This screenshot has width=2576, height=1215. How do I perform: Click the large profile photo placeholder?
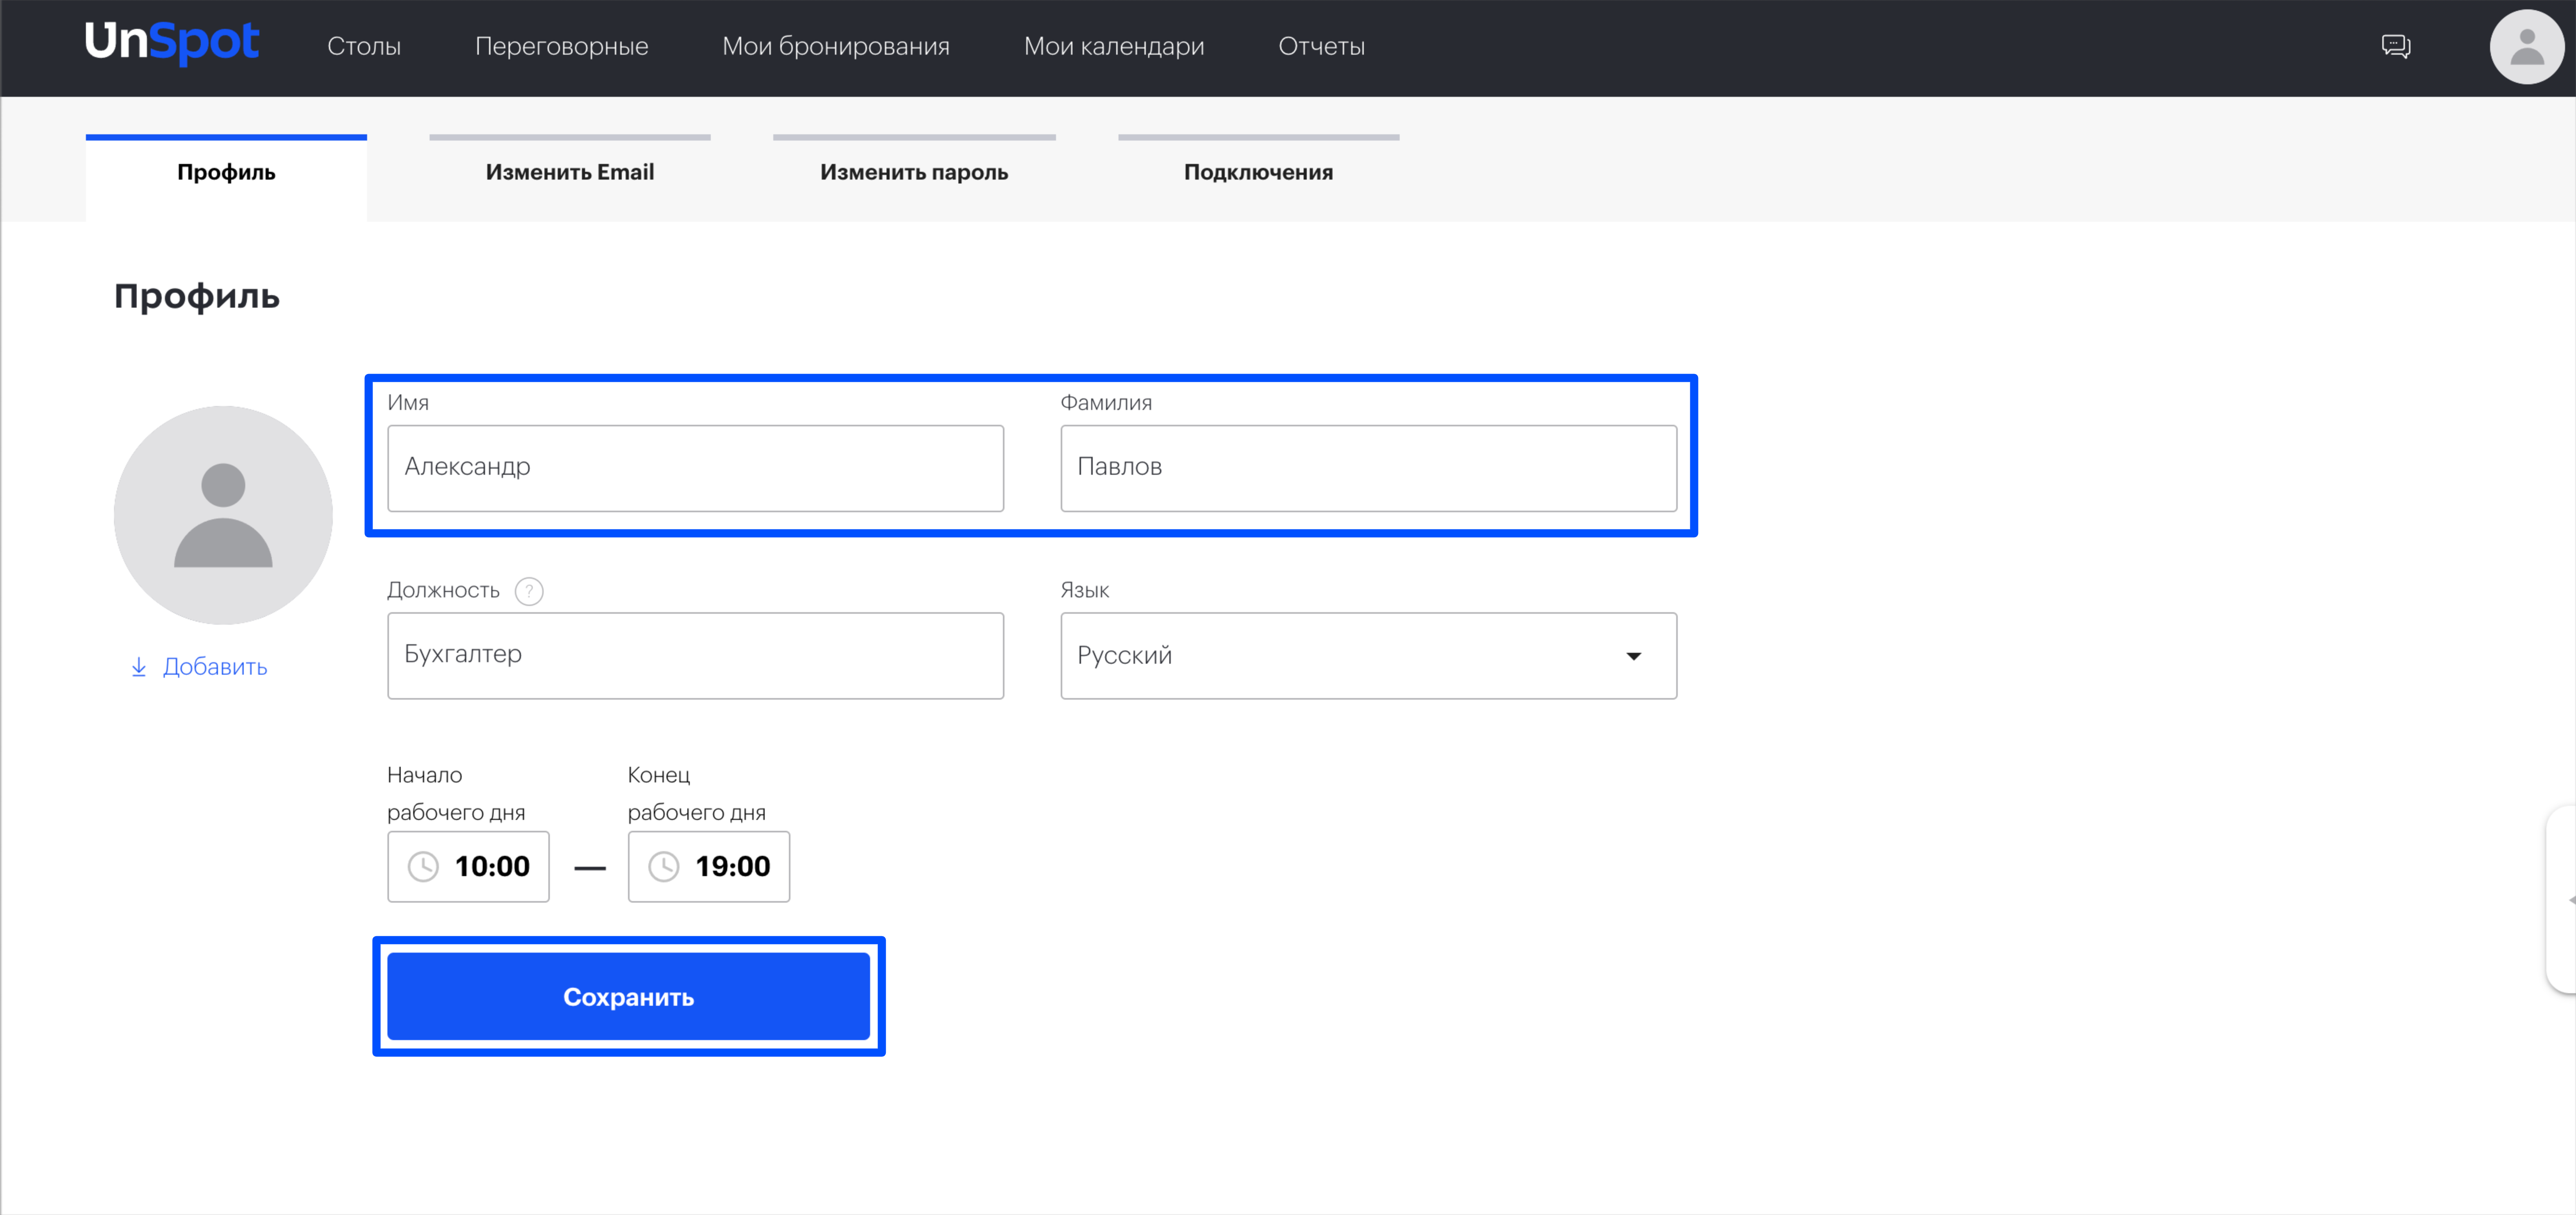tap(223, 515)
